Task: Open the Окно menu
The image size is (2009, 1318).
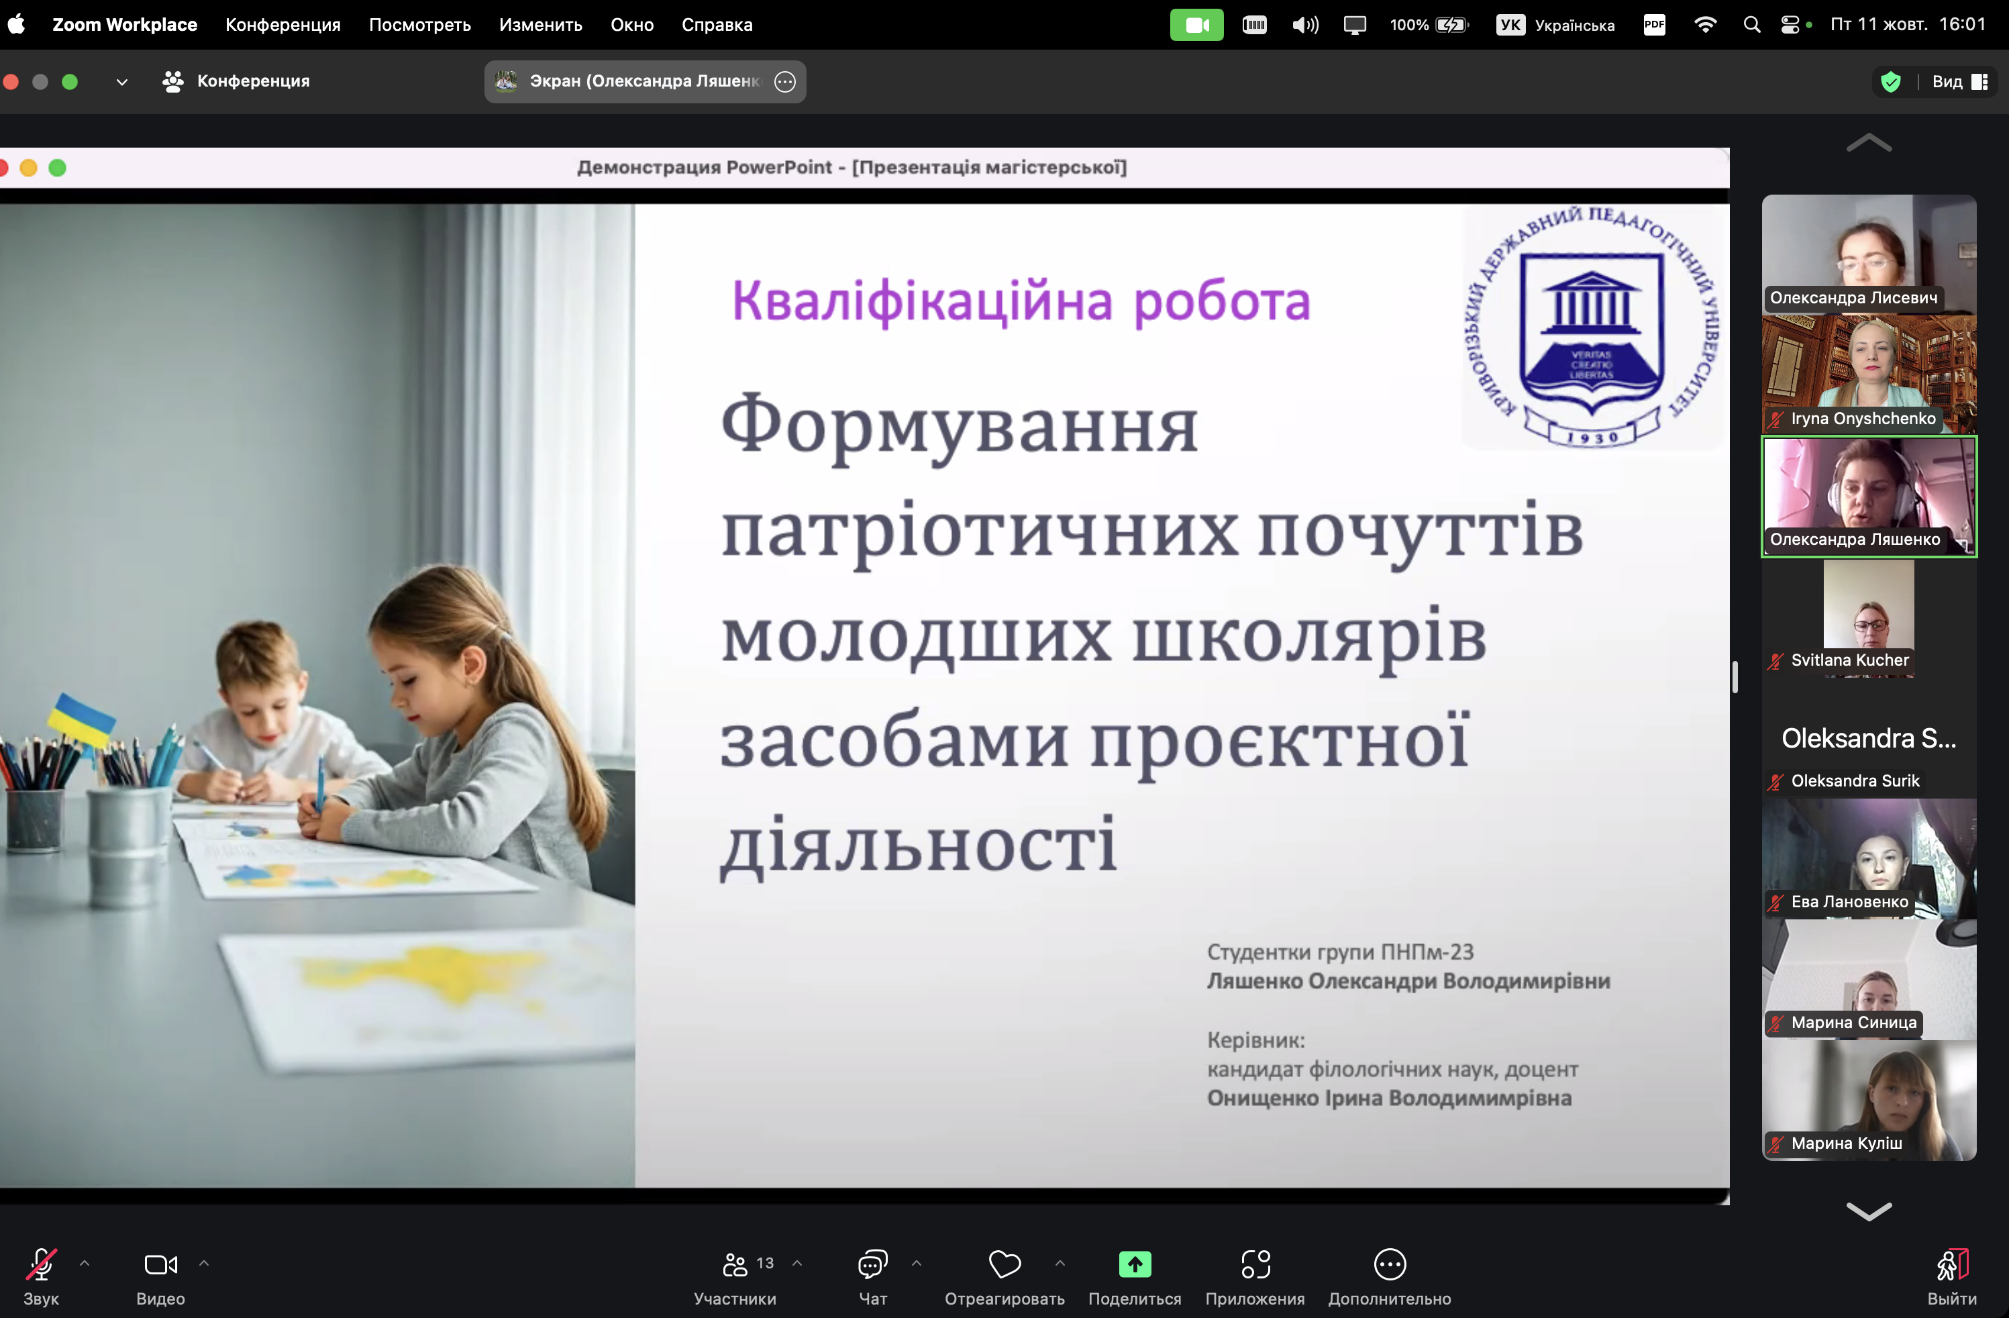Action: click(632, 24)
